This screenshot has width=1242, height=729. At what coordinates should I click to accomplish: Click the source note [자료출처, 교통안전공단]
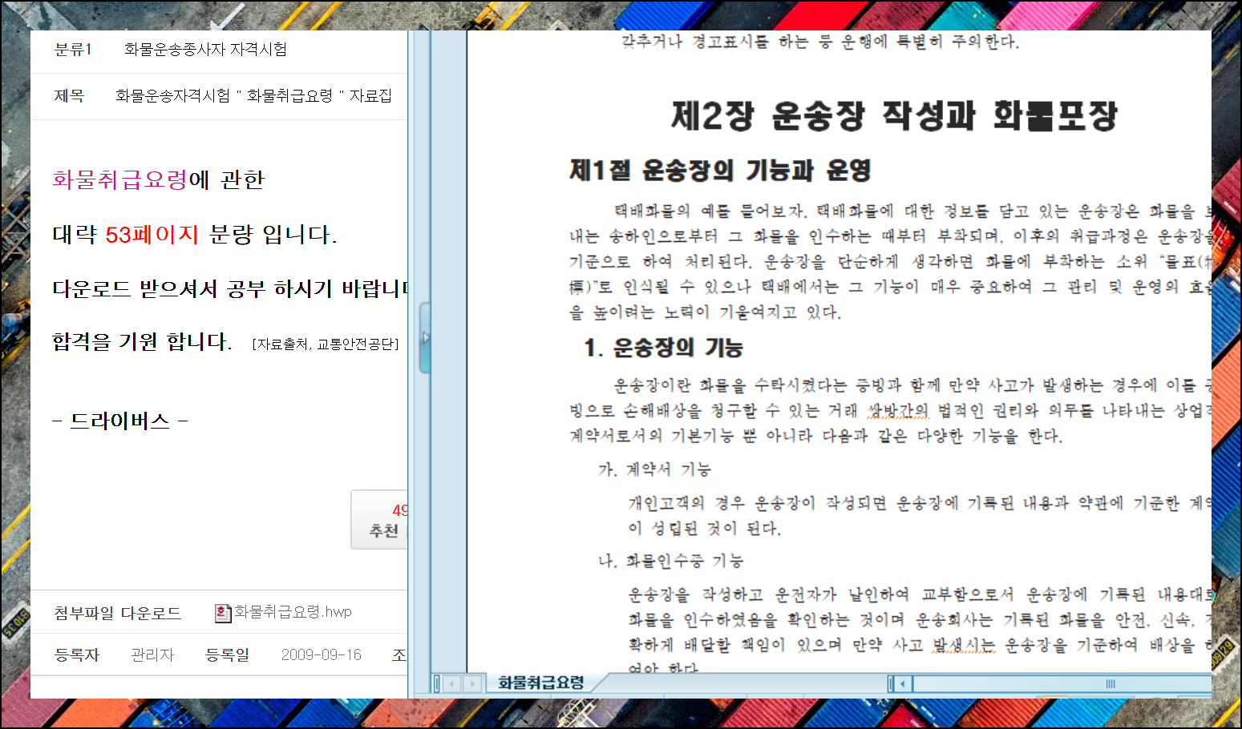click(326, 344)
